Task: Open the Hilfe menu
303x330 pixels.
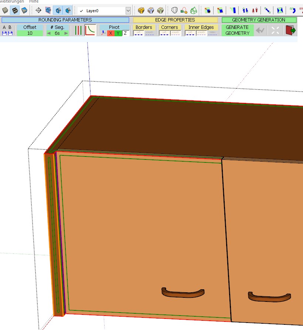Action: tap(34, 1)
